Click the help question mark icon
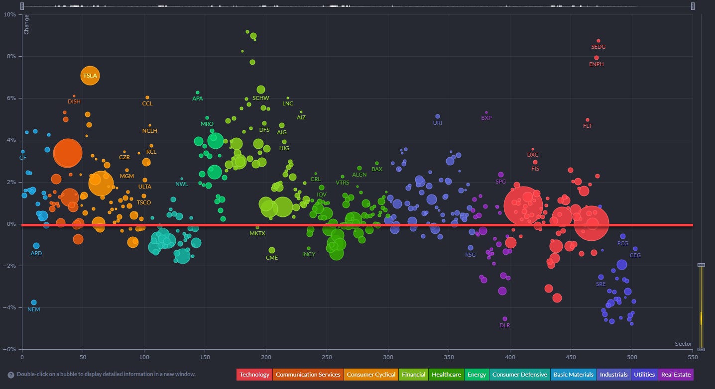 click(x=11, y=375)
